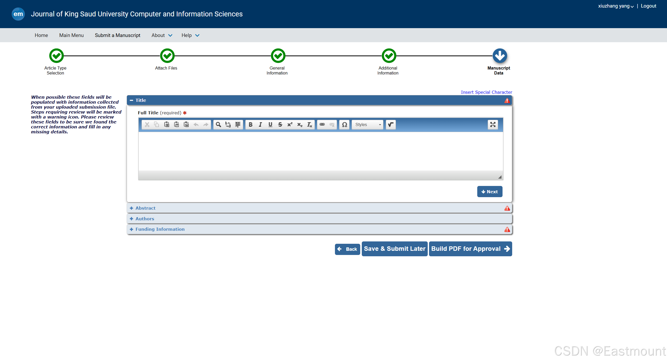The width and height of the screenshot is (667, 362).
Task: Toggle subscript formatting
Action: (x=300, y=124)
